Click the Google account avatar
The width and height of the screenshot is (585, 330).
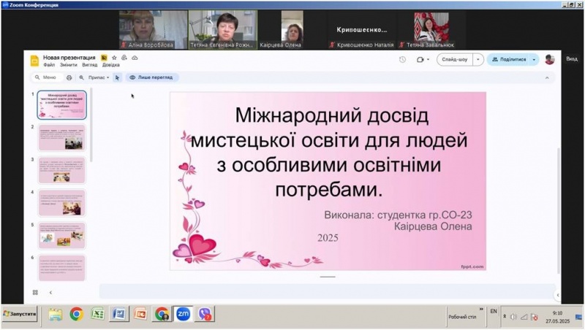point(549,60)
